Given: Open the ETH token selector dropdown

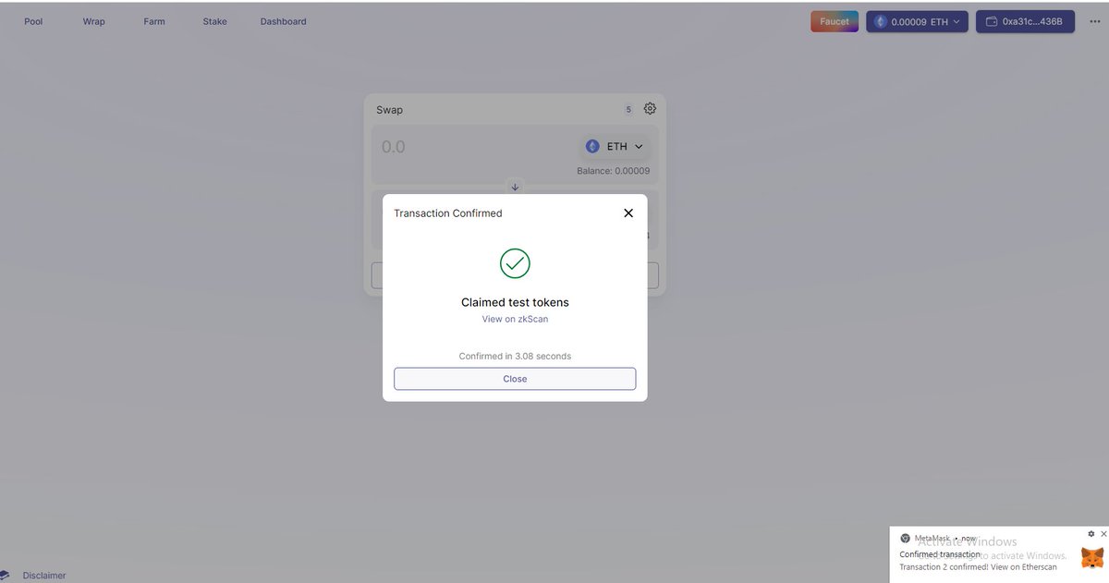Looking at the screenshot, I should 615,146.
